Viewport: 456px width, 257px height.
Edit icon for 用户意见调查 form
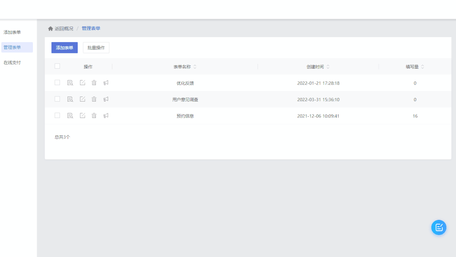(x=83, y=99)
